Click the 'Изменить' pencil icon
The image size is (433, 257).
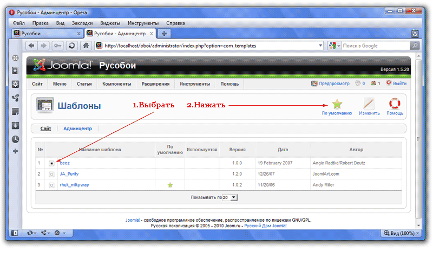[x=369, y=104]
